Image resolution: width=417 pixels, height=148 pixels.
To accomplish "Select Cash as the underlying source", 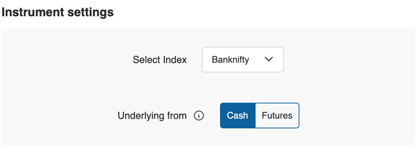I will [237, 116].
